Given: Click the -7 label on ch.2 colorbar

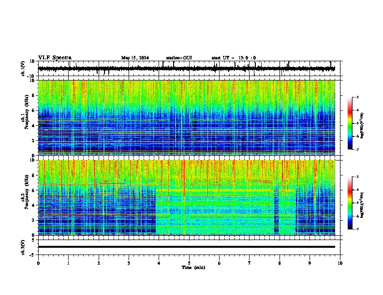Looking at the screenshot, I should tap(356, 229).
